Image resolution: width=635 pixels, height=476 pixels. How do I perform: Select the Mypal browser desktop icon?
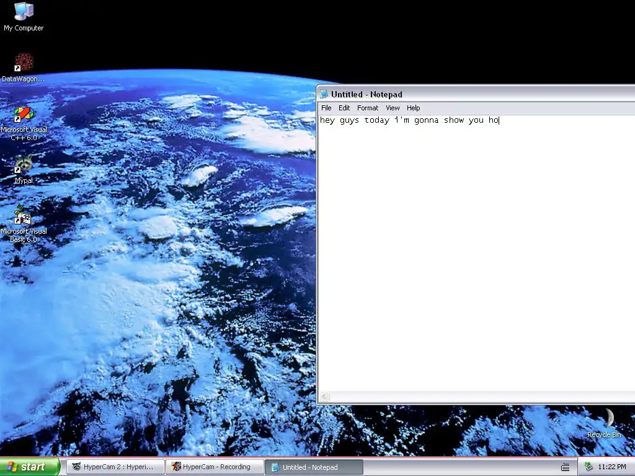pos(24,169)
